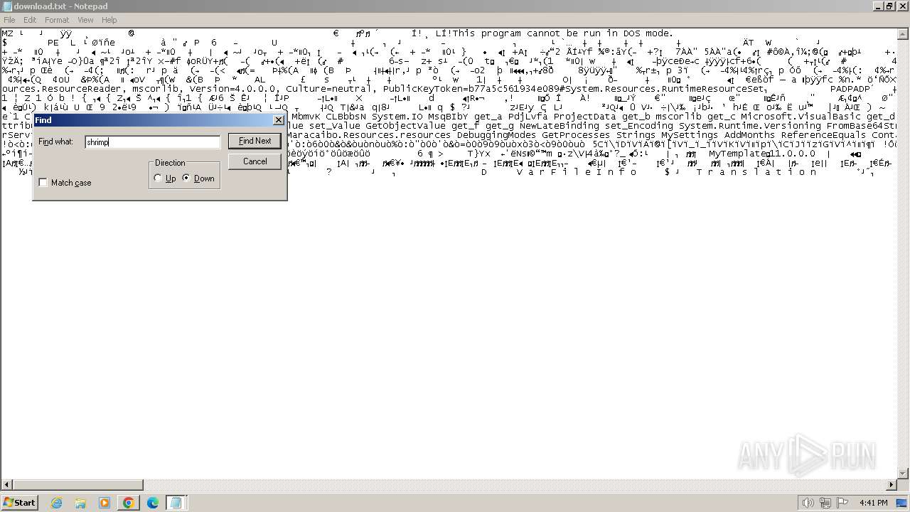Open File Explorer from taskbar
Image resolution: width=910 pixels, height=512 pixels.
[80, 503]
